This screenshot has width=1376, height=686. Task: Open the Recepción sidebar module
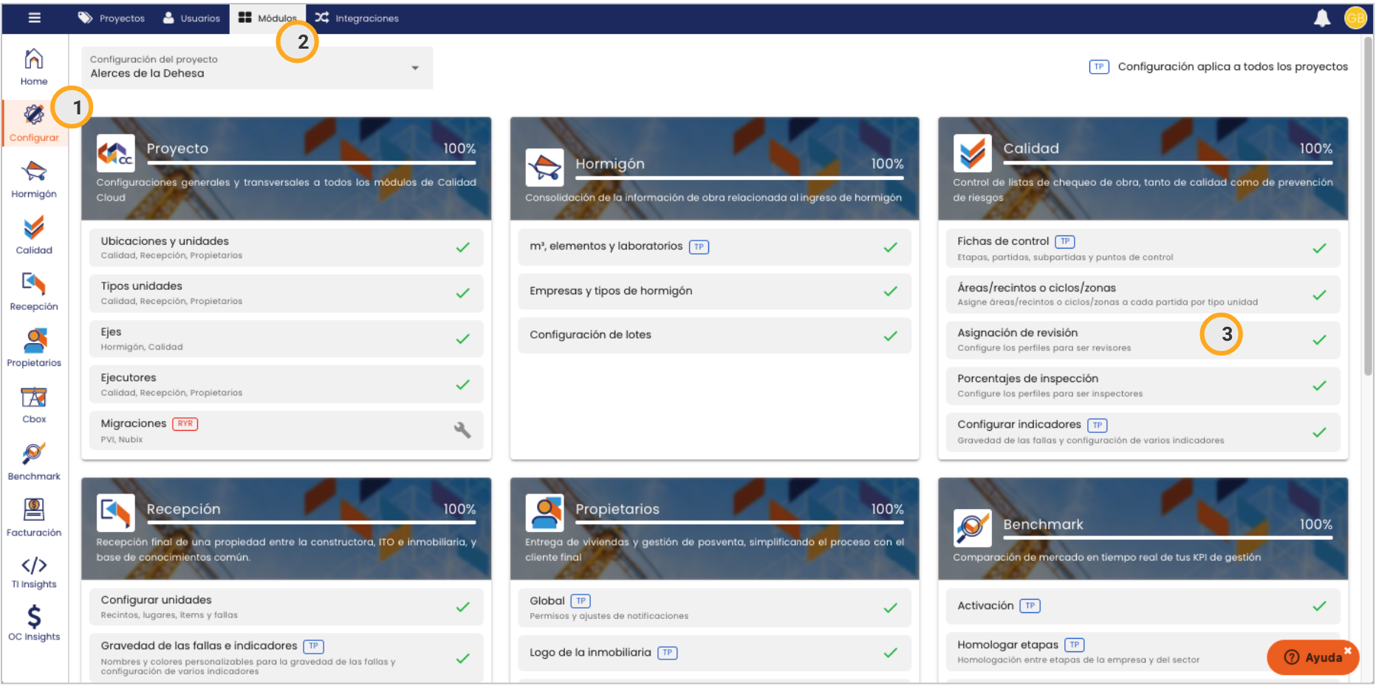coord(34,291)
